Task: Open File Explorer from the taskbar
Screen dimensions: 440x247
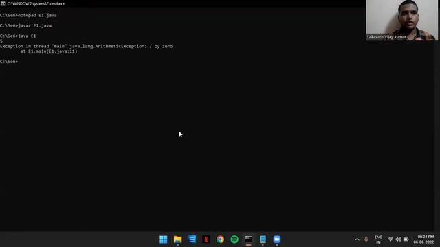Action: pos(177,239)
